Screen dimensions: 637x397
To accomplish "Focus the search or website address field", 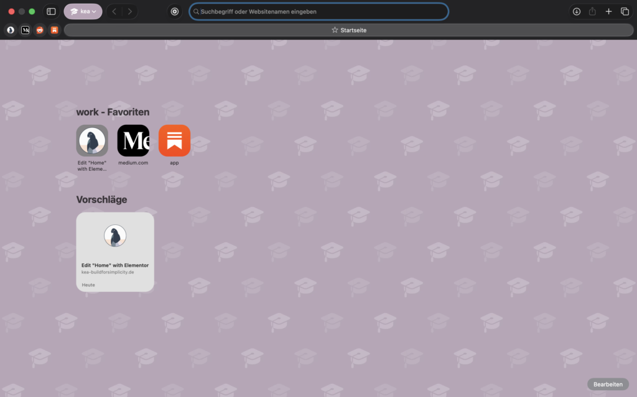I will coord(318,11).
